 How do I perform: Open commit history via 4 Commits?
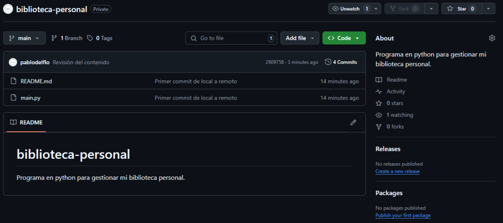(x=341, y=62)
